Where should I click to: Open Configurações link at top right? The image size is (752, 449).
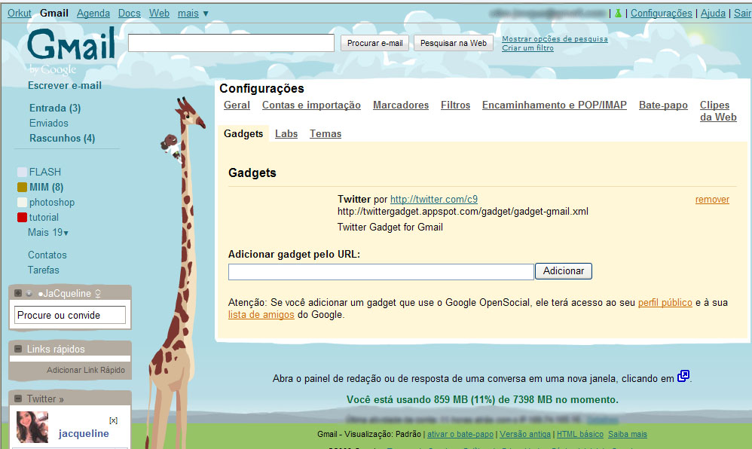tap(662, 14)
